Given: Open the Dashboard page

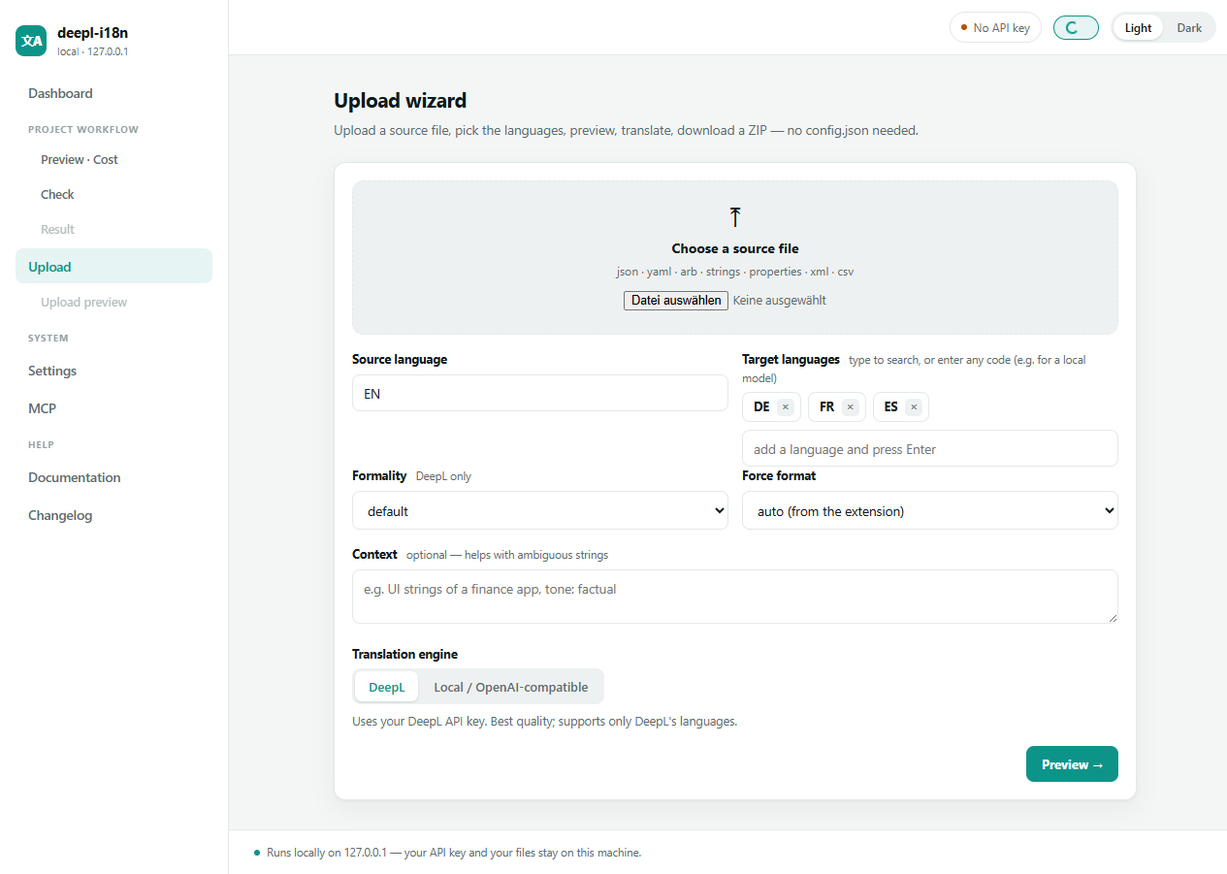Looking at the screenshot, I should (113, 93).
